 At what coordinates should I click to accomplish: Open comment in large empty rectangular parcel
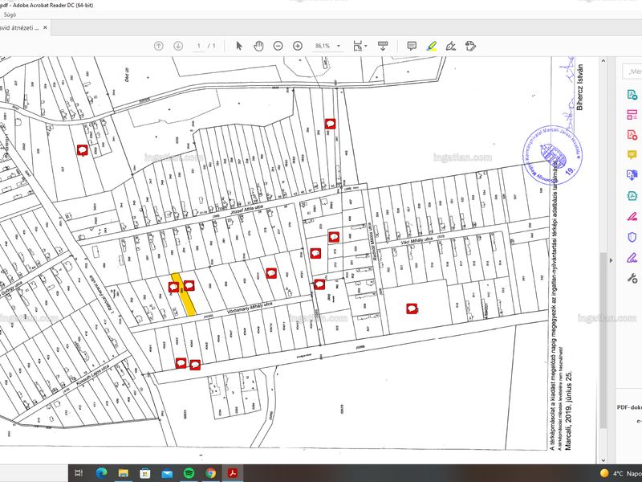click(412, 308)
